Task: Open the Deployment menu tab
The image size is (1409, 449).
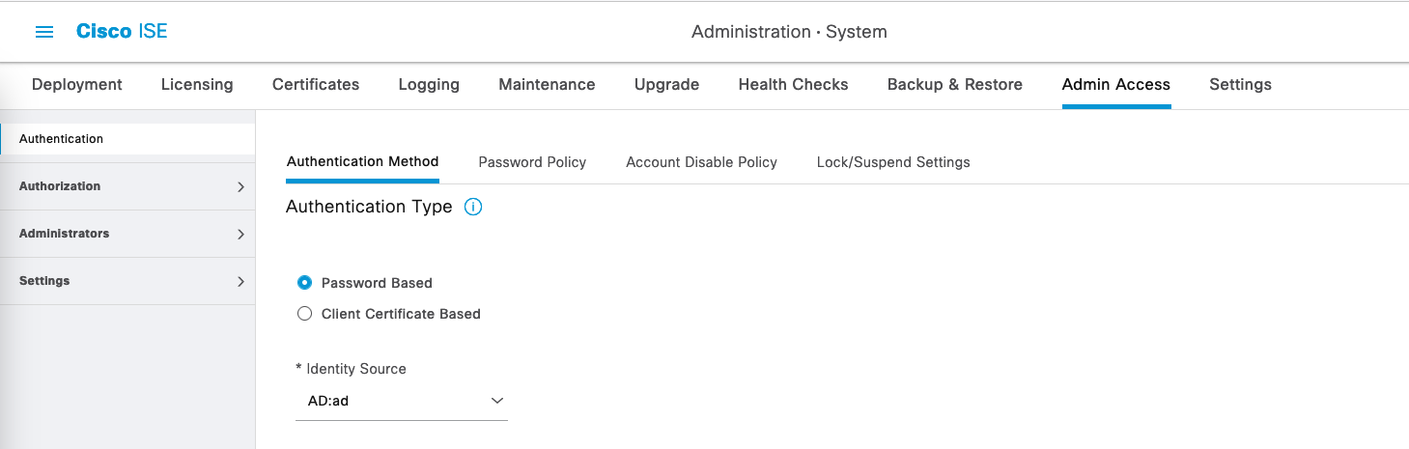Action: (77, 84)
